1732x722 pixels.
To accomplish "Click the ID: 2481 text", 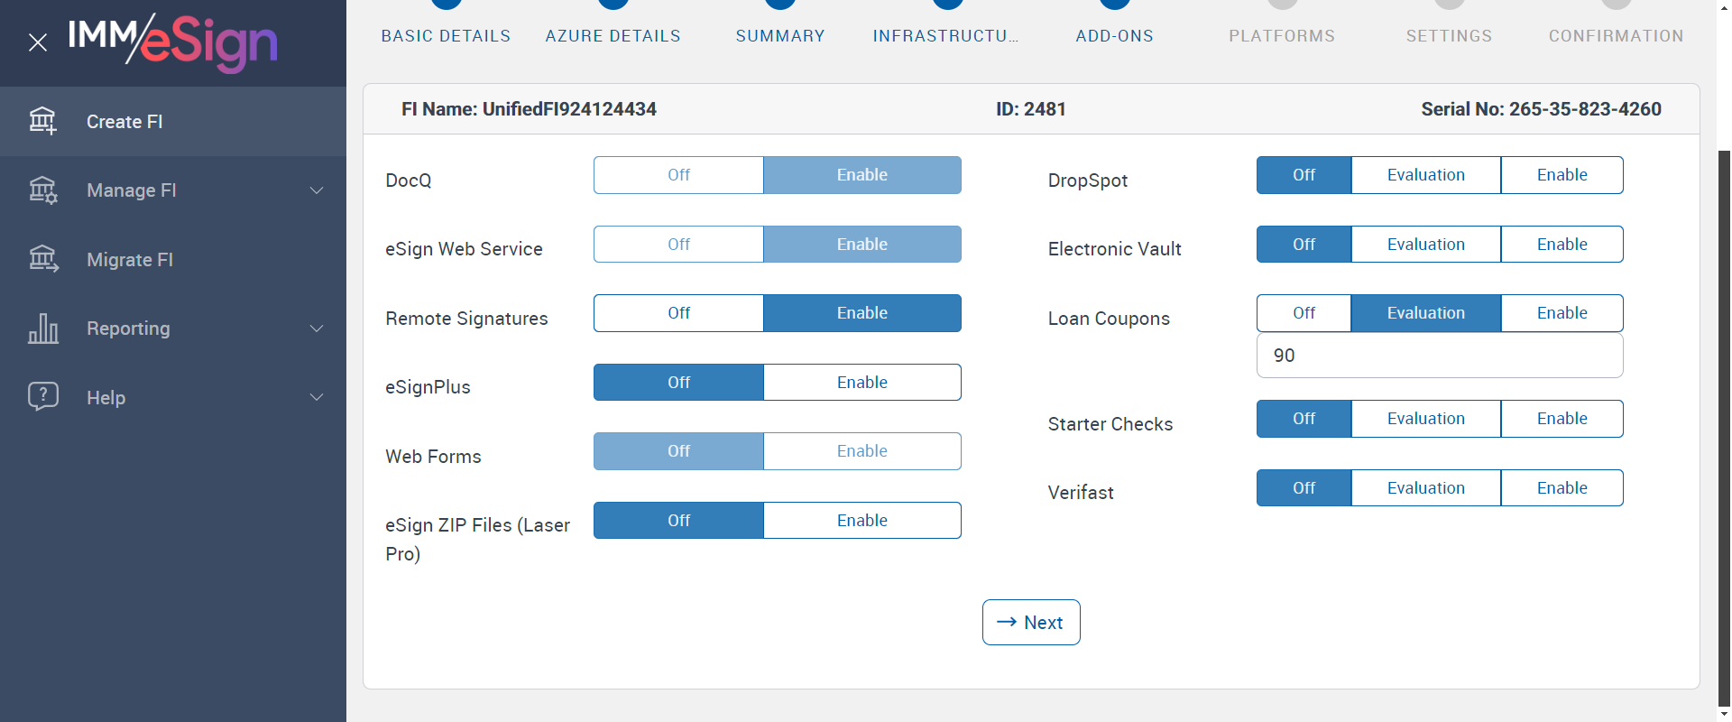I will 1031,109.
